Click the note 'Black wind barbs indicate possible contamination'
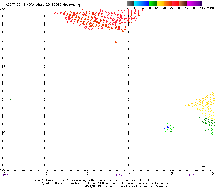 click(x=136, y=183)
